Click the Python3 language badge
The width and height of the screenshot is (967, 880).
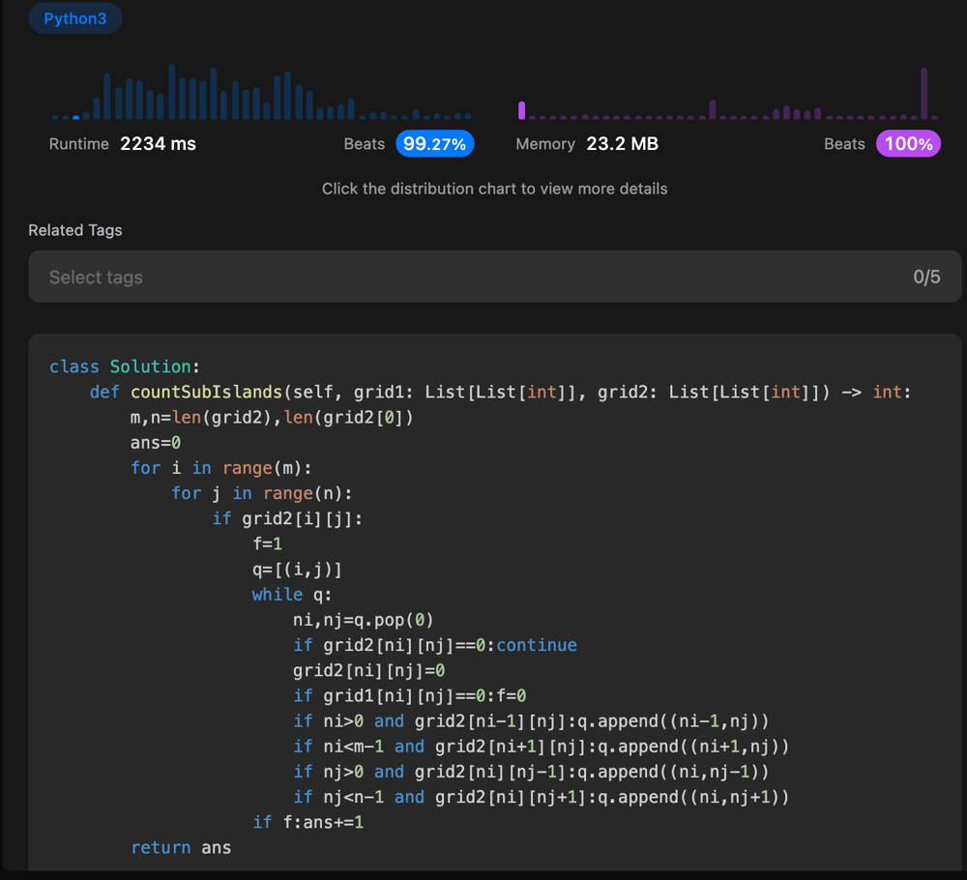[75, 18]
